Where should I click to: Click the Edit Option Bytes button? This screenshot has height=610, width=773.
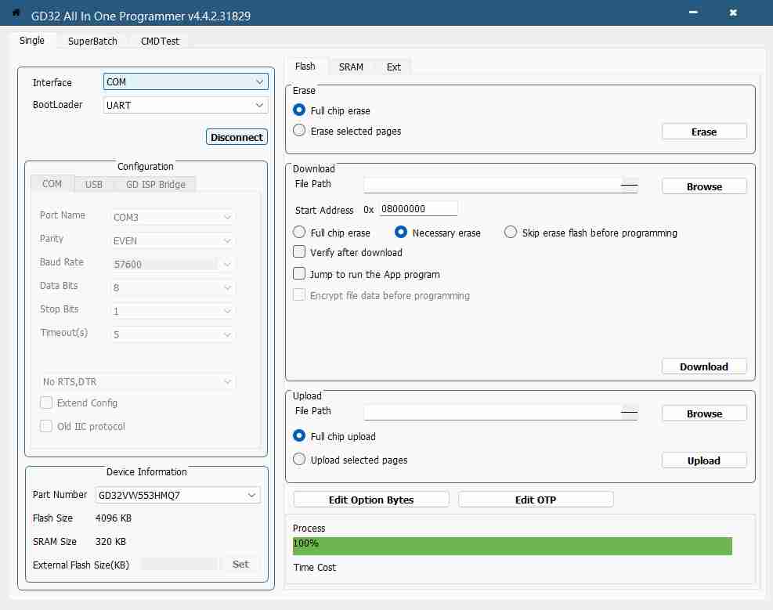pyautogui.click(x=371, y=500)
